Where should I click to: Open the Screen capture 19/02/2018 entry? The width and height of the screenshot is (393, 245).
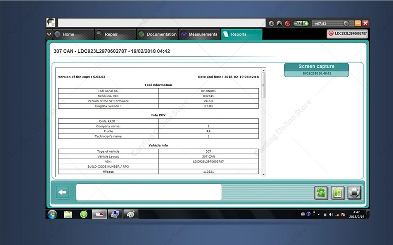pos(316,70)
